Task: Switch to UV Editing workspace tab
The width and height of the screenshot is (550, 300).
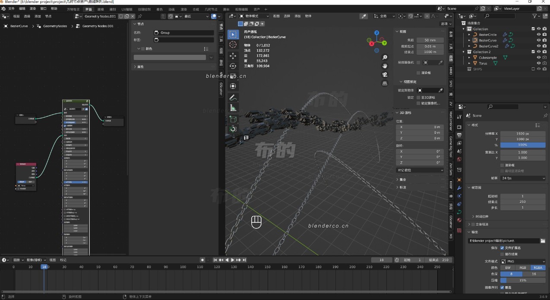Action: pos(127,9)
